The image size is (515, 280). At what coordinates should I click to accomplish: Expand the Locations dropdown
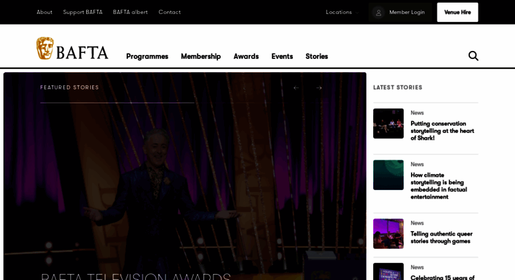(x=342, y=12)
